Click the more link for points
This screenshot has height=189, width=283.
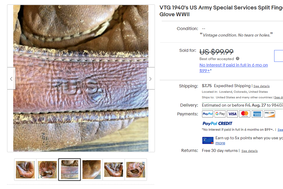(x=220, y=143)
